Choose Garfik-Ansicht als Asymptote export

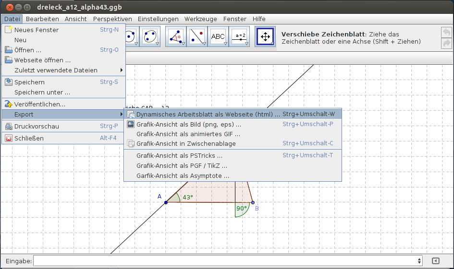(x=233, y=175)
